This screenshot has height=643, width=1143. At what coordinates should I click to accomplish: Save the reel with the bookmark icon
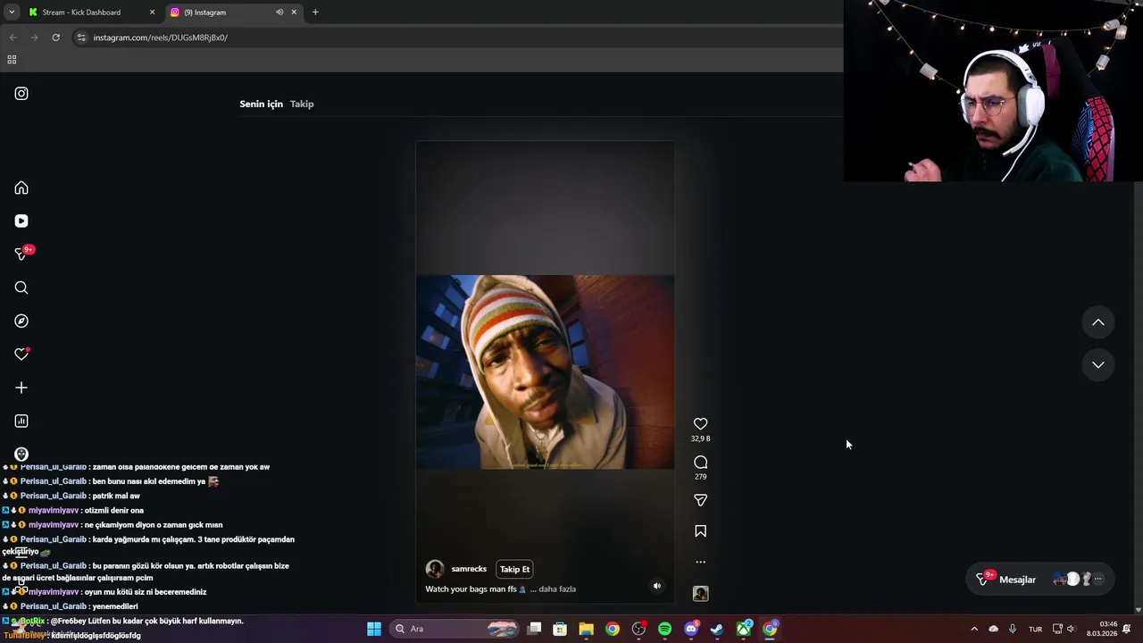(x=701, y=531)
